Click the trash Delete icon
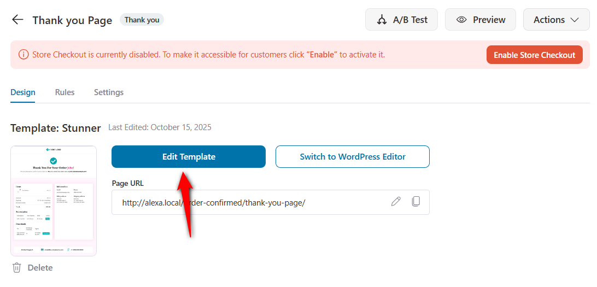The image size is (597, 287). pos(17,268)
